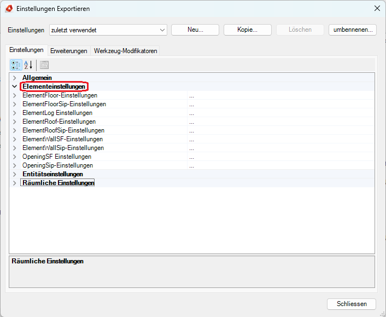Select the Einstellungen tab
386x317 pixels.
pos(26,50)
